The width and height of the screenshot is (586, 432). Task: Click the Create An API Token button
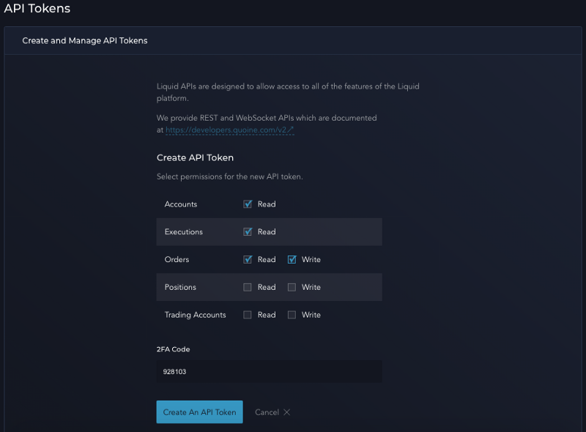click(199, 411)
